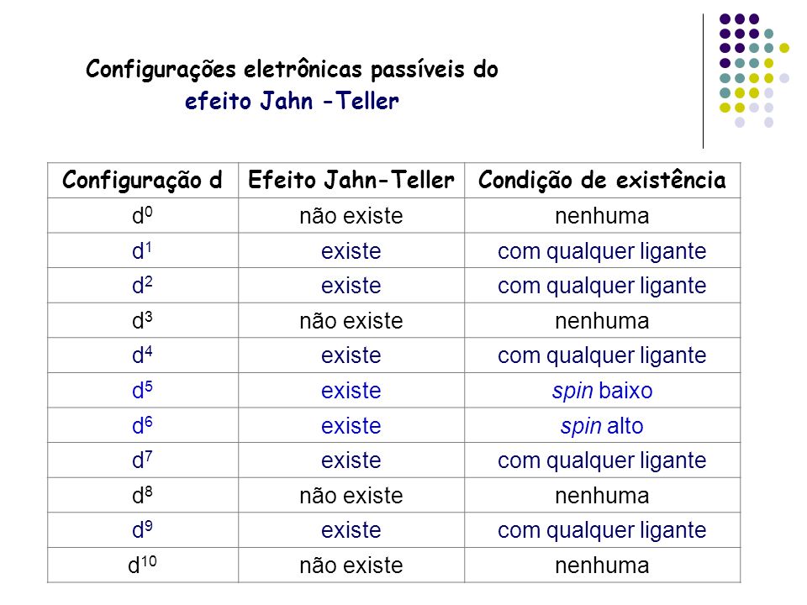
Task: Click 'existe' in the d9 row
Action: (351, 530)
